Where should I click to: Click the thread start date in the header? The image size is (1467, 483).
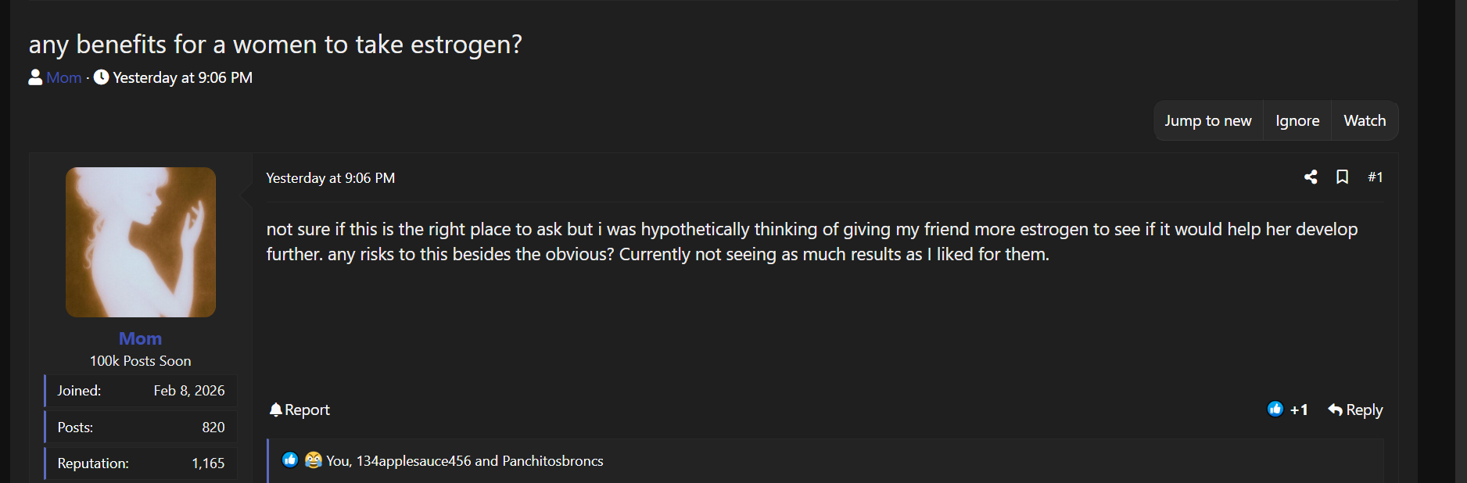click(x=182, y=77)
